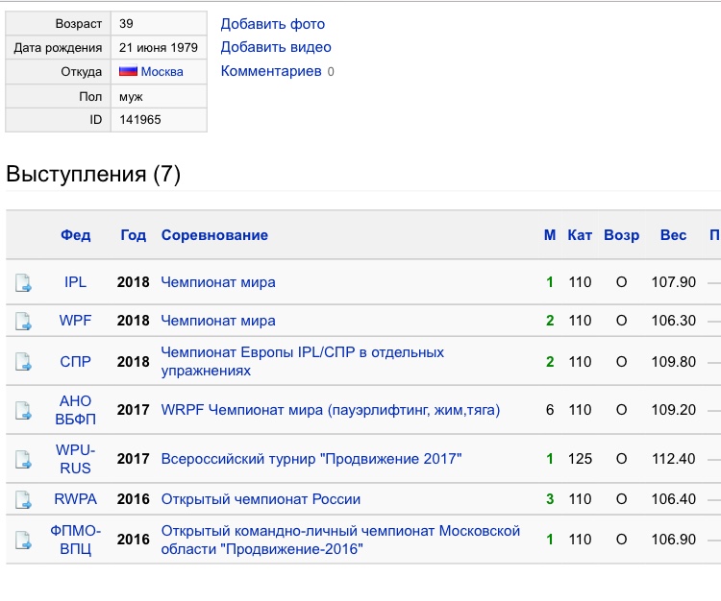Click the document icon in WPF row
Screen dimensions: 721x601
pos(23,321)
